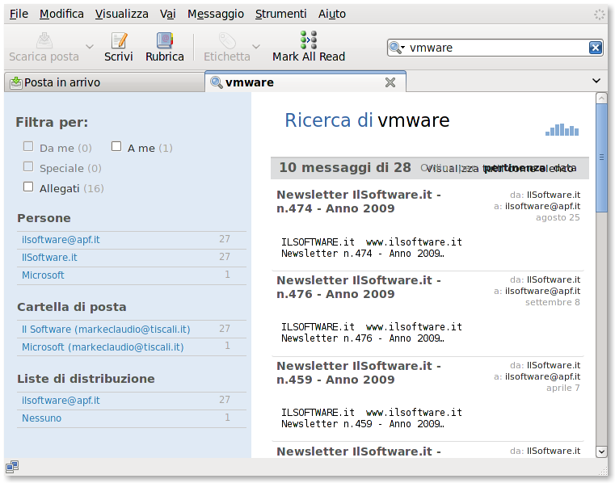Click the activity throbber icon in menu bar
The width and height of the screenshot is (615, 483).
point(600,15)
